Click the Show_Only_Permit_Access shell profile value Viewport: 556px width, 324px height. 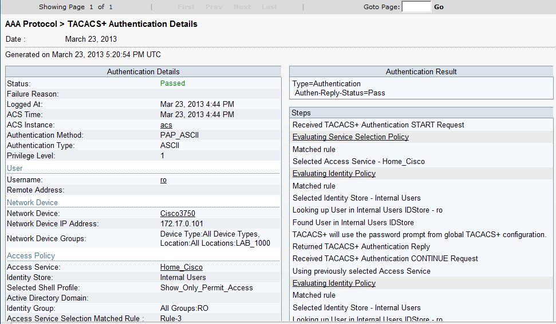206,288
